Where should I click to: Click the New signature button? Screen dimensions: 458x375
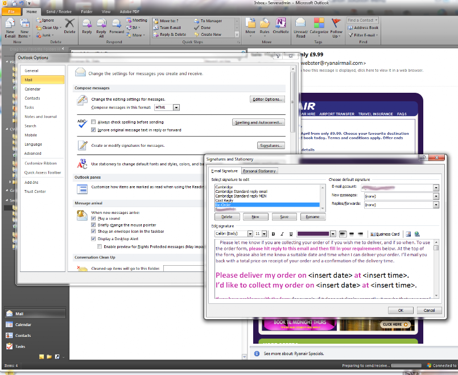pyautogui.click(x=255, y=217)
